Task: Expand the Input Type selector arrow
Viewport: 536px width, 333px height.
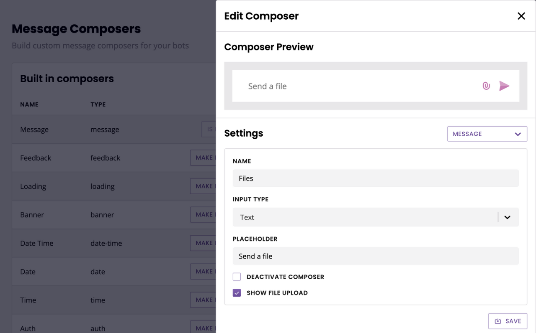Action: 508,217
